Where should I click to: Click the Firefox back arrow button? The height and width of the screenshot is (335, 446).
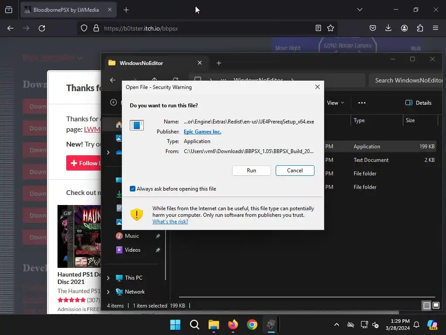pos(10,28)
